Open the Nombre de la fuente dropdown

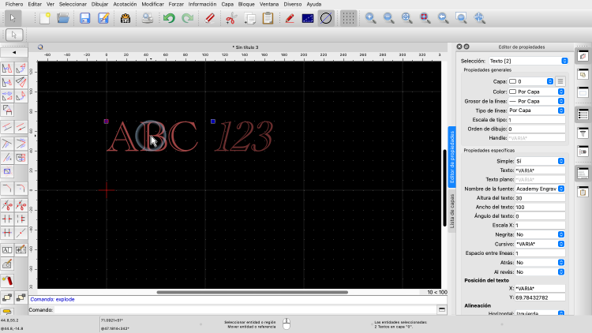click(540, 189)
